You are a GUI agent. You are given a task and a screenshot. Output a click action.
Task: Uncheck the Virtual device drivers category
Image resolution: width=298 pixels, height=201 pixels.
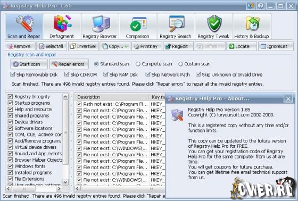[10, 147]
